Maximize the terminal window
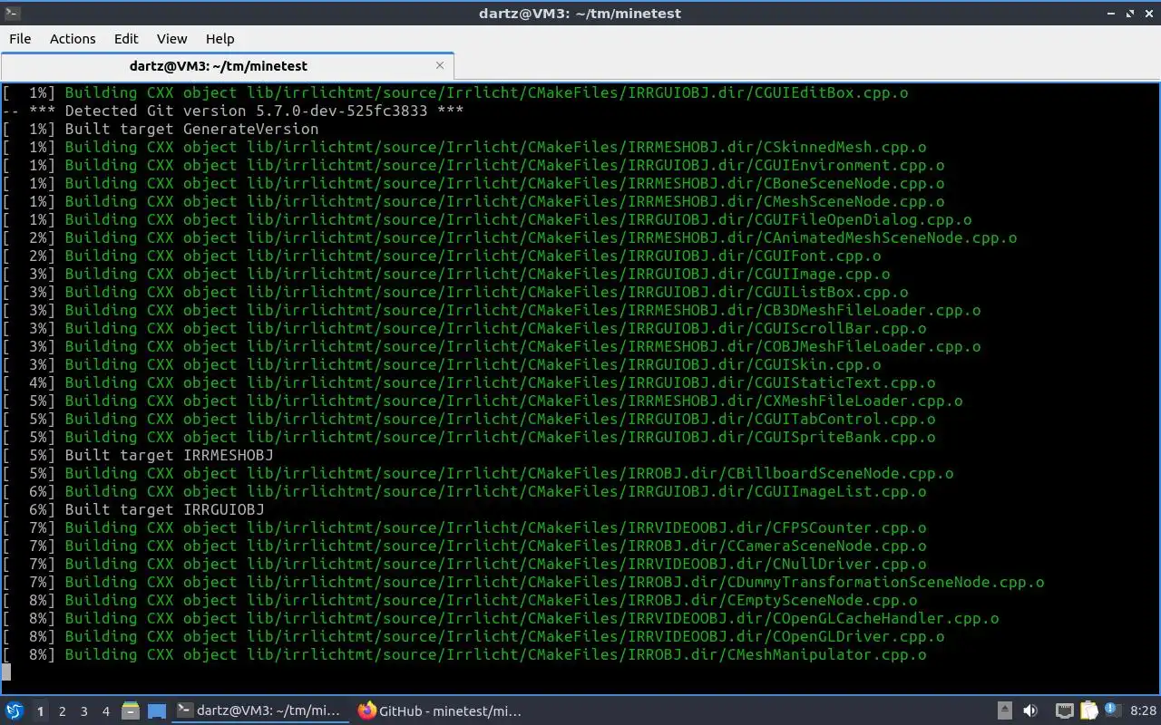1161x725 pixels. click(x=1130, y=13)
